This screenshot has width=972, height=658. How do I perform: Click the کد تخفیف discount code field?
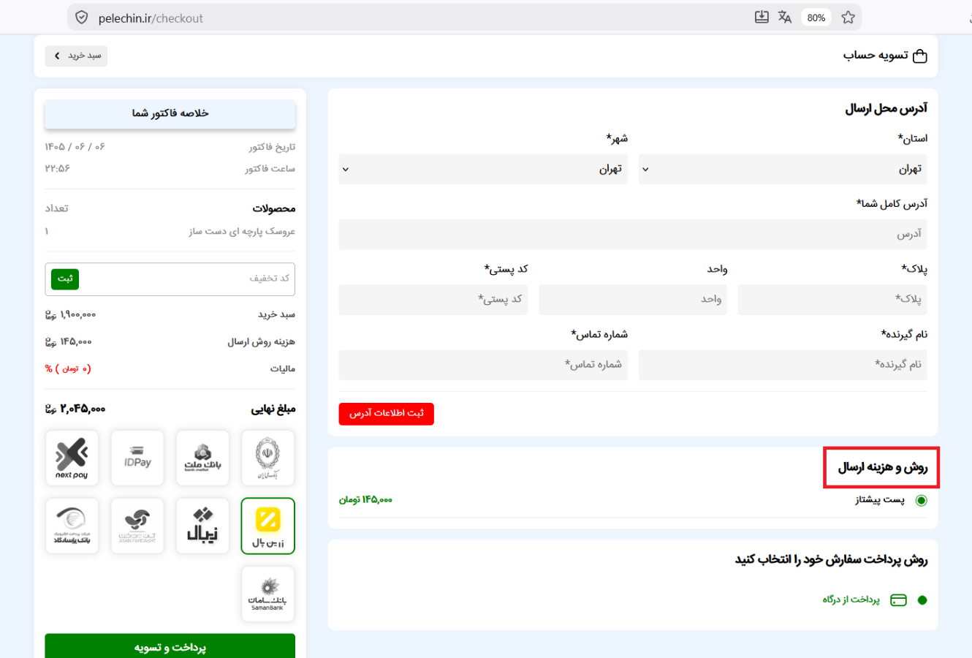pyautogui.click(x=186, y=279)
